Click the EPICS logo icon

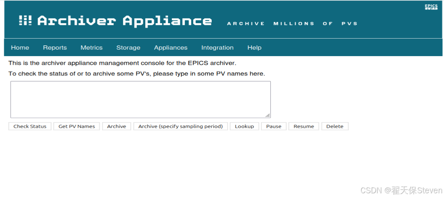pyautogui.click(x=431, y=7)
